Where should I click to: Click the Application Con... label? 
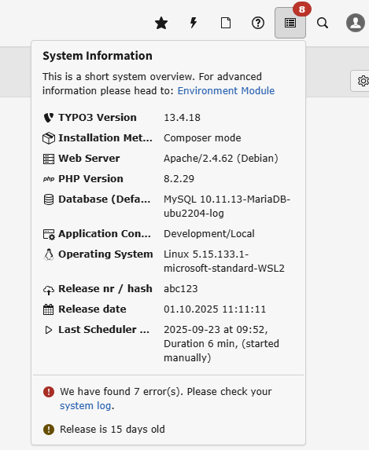[105, 233]
